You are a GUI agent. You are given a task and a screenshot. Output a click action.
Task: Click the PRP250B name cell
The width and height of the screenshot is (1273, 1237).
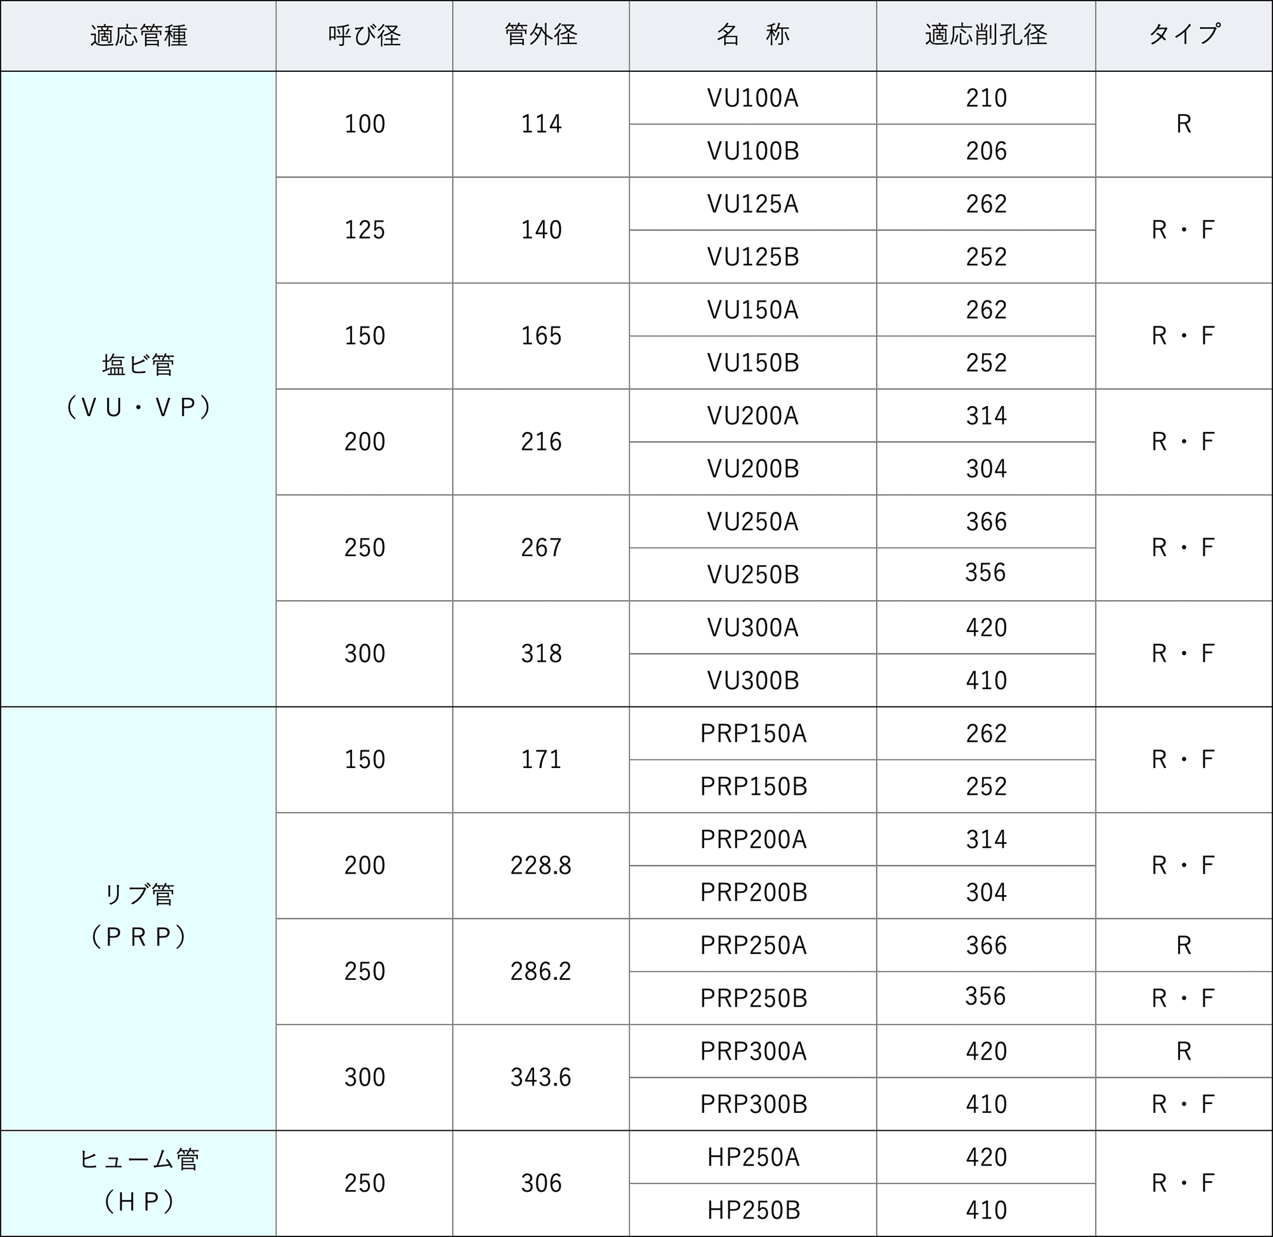[x=753, y=998]
